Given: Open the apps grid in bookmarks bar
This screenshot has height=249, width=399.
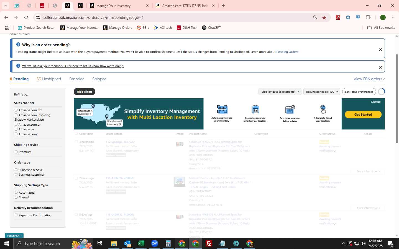Looking at the screenshot, I should tap(7, 28).
